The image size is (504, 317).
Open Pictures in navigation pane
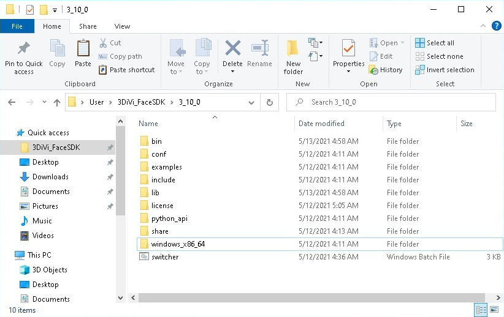[x=45, y=206]
